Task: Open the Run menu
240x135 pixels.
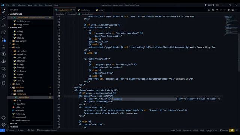Action: click(x=41, y=5)
